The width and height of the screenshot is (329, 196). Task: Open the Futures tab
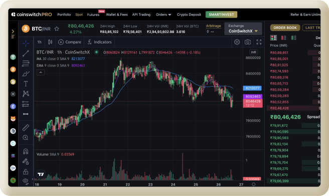[x=93, y=14]
